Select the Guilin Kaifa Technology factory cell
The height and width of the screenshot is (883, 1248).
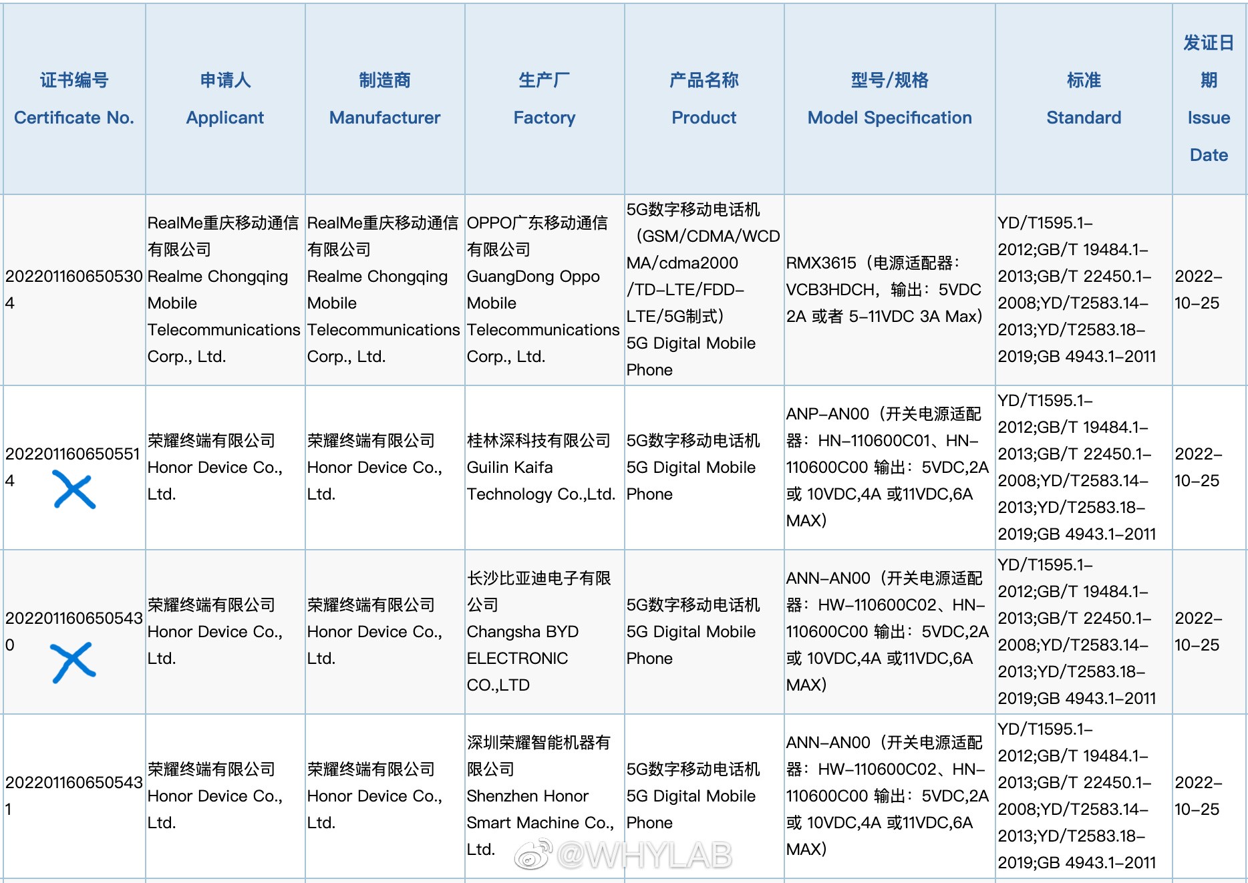click(540, 467)
